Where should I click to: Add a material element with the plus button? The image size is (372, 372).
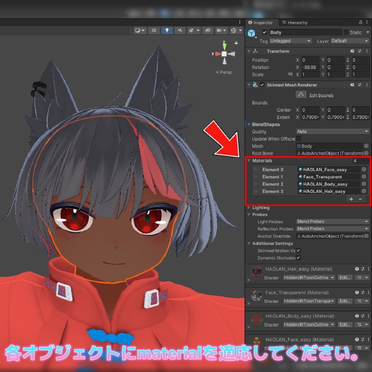point(351,199)
